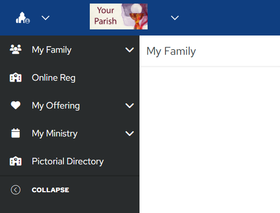The width and height of the screenshot is (280, 213).
Task: Click the Online Reg building icon
Action: 16,78
